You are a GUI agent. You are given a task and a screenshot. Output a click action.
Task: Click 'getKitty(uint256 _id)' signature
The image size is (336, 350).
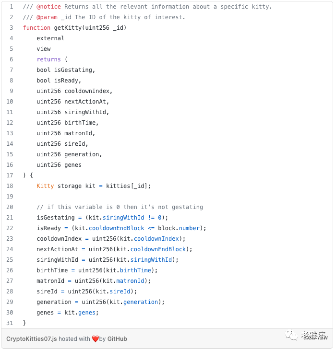[90, 28]
